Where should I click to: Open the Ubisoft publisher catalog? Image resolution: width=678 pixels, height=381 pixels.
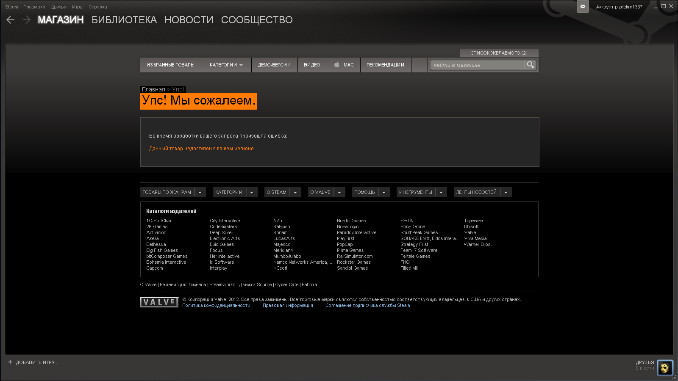pos(471,226)
